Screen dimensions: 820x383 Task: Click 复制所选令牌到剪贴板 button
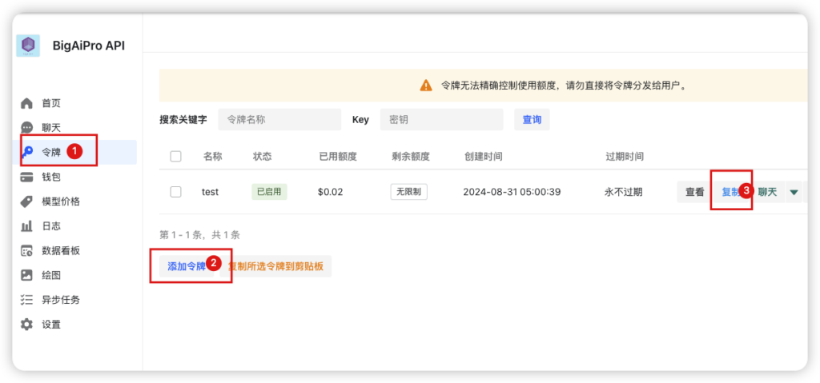click(x=275, y=266)
